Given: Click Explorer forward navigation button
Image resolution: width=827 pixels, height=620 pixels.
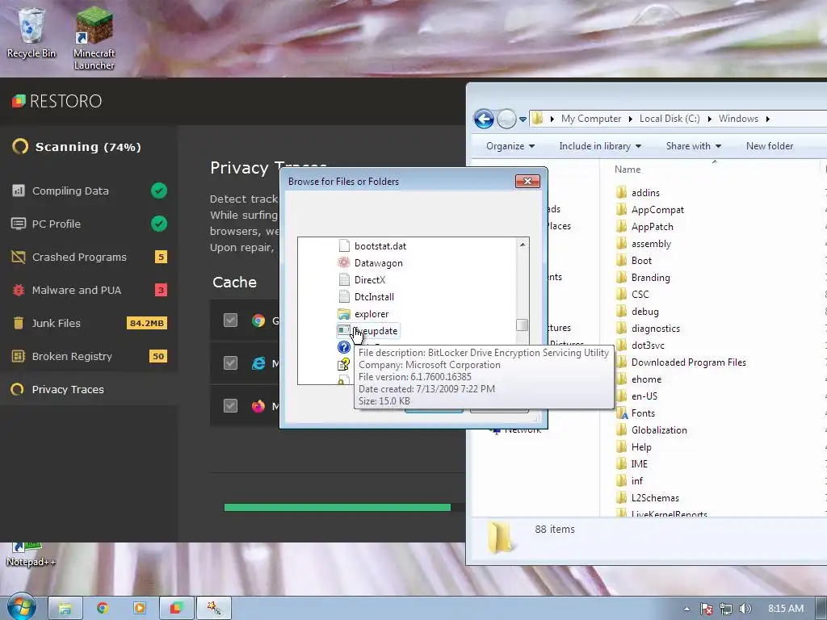Looking at the screenshot, I should (x=506, y=119).
